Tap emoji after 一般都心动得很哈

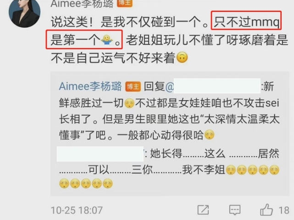(x=209, y=134)
